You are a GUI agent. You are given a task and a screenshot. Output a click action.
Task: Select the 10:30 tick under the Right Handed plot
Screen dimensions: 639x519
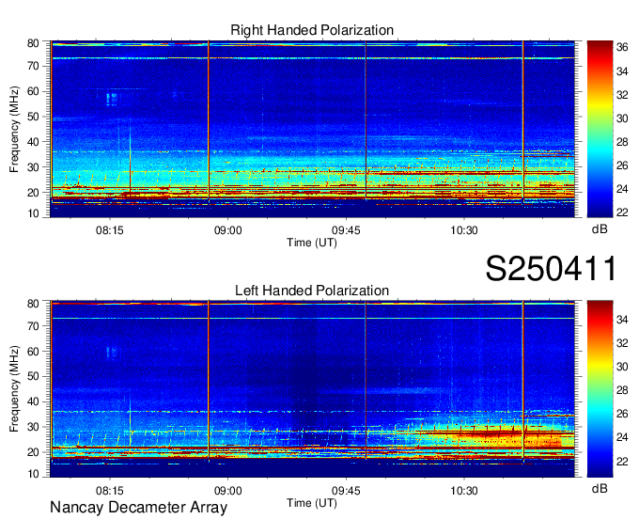464,230
